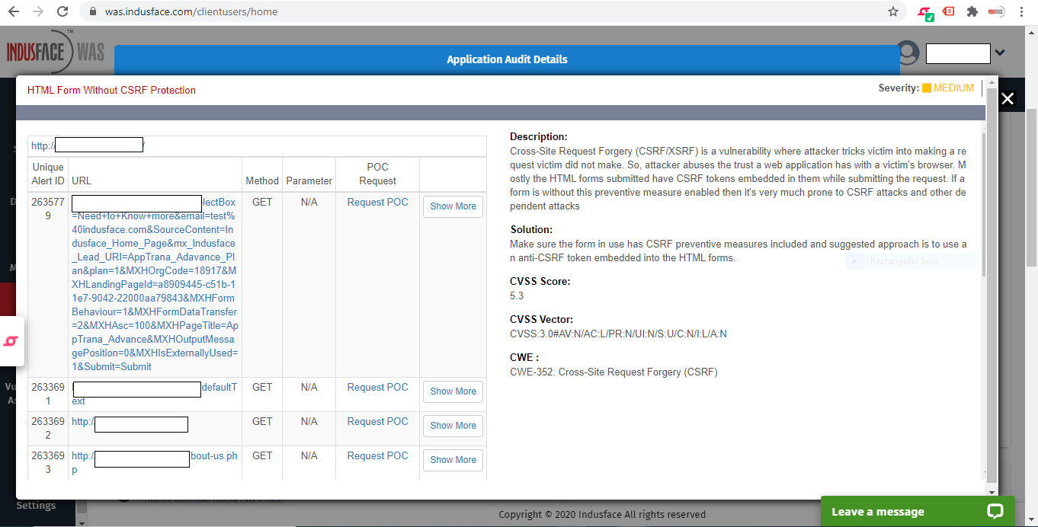This screenshot has width=1038, height=527.
Task: Click the red tag extension icon
Action: coord(947,12)
